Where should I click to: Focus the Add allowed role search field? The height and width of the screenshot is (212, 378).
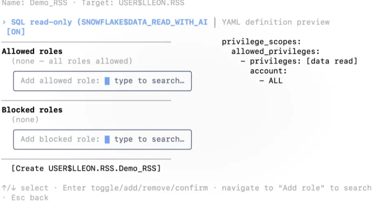tap(102, 81)
